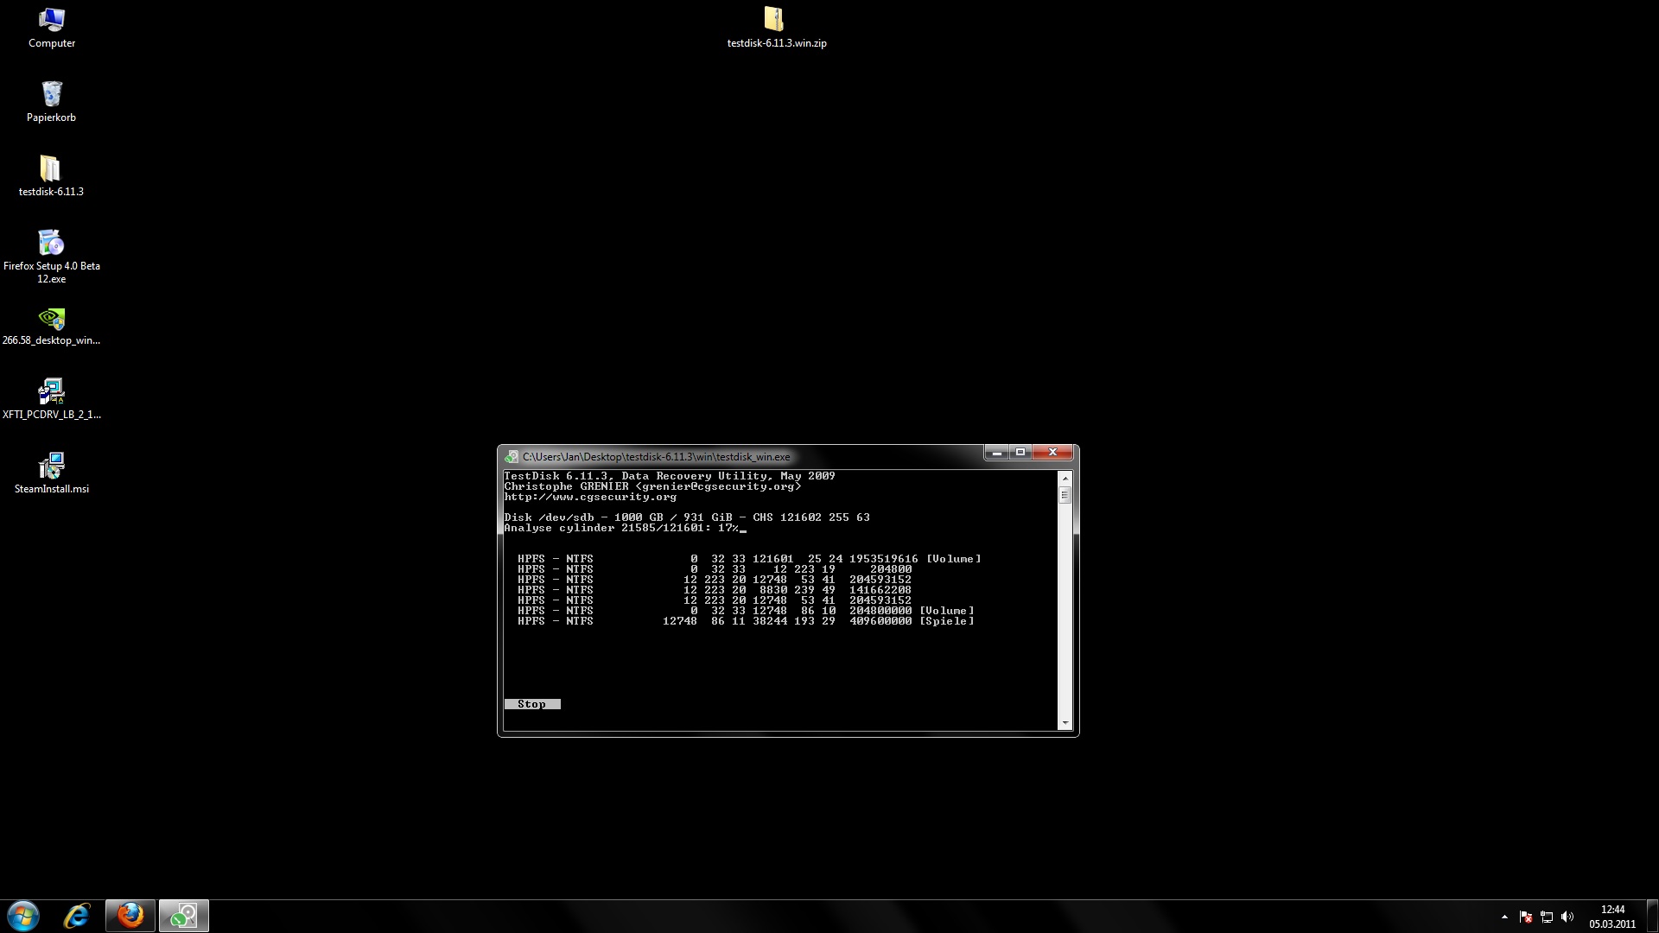Show hidden system tray icons arrow

click(x=1504, y=917)
